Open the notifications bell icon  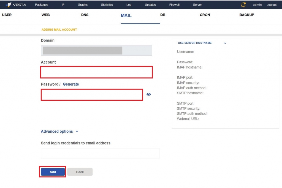click(243, 5)
